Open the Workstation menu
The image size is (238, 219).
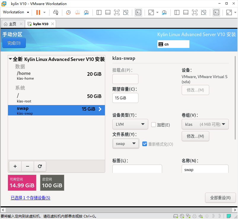pyautogui.click(x=16, y=12)
